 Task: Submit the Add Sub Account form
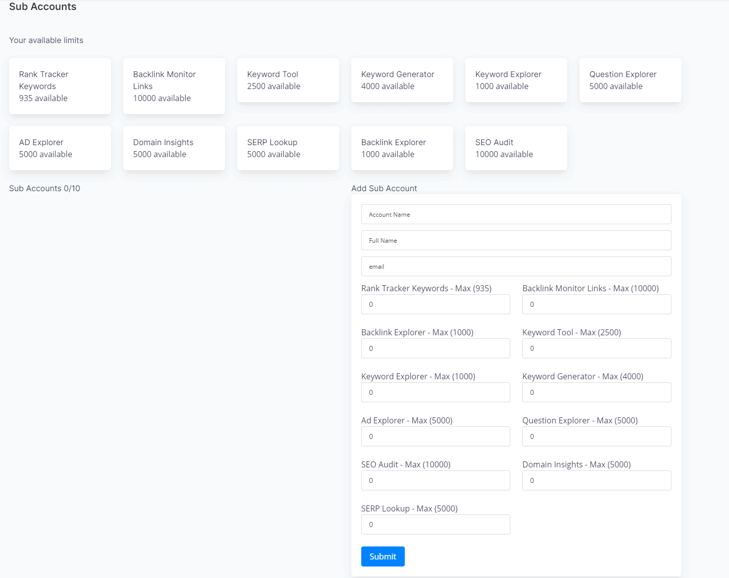pyautogui.click(x=383, y=556)
